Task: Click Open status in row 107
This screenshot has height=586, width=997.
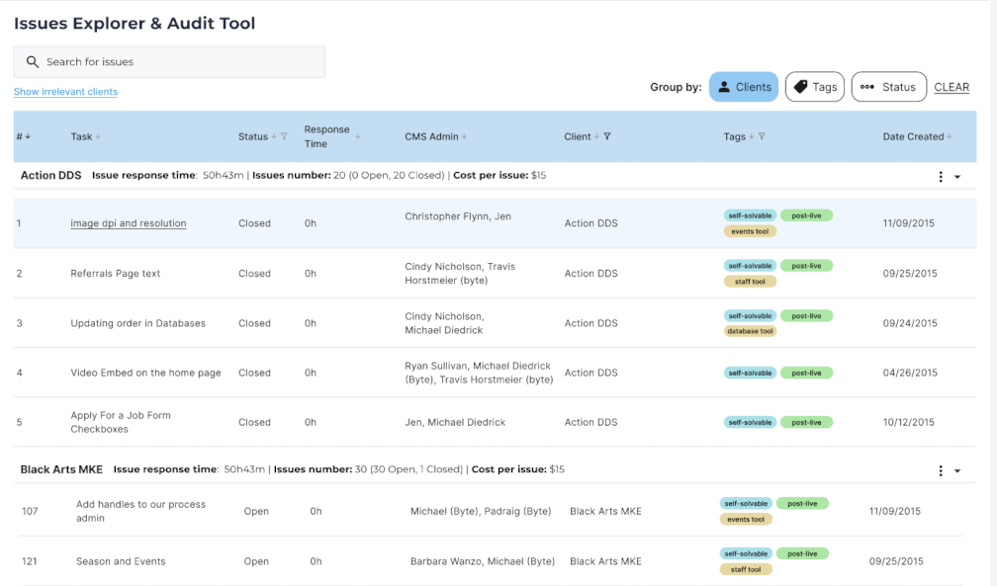Action: coord(256,511)
